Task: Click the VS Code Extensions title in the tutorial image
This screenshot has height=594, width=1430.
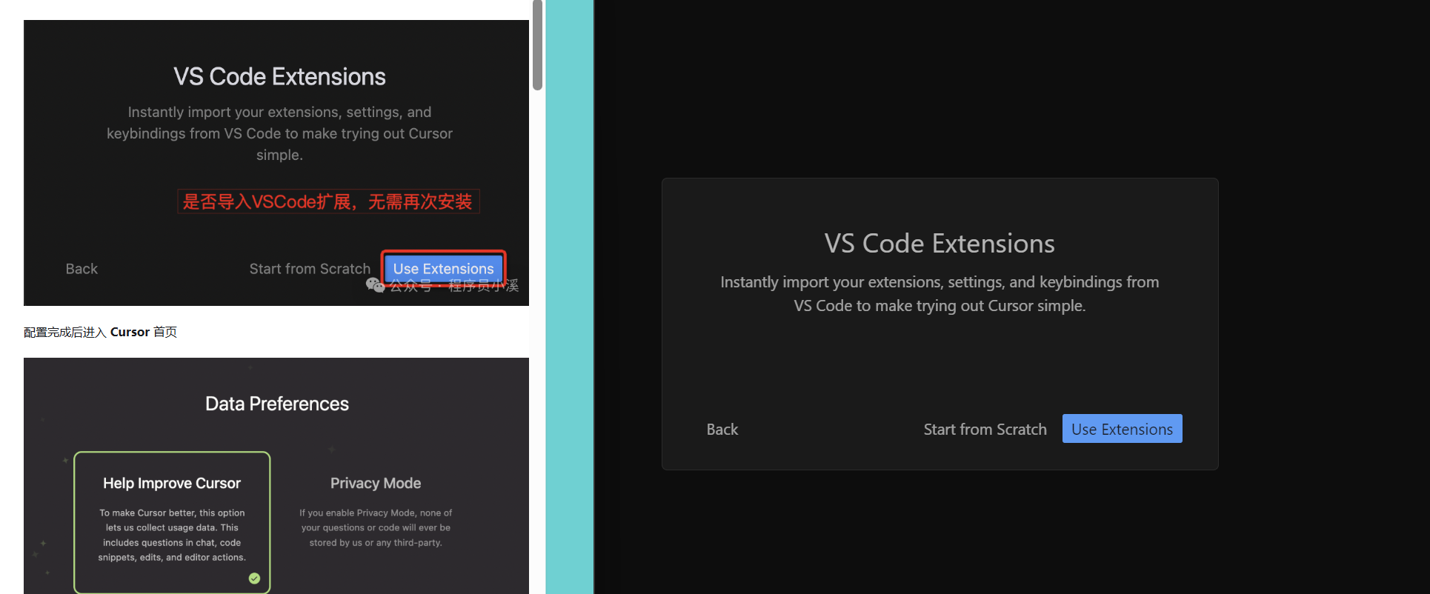Action: pos(279,76)
